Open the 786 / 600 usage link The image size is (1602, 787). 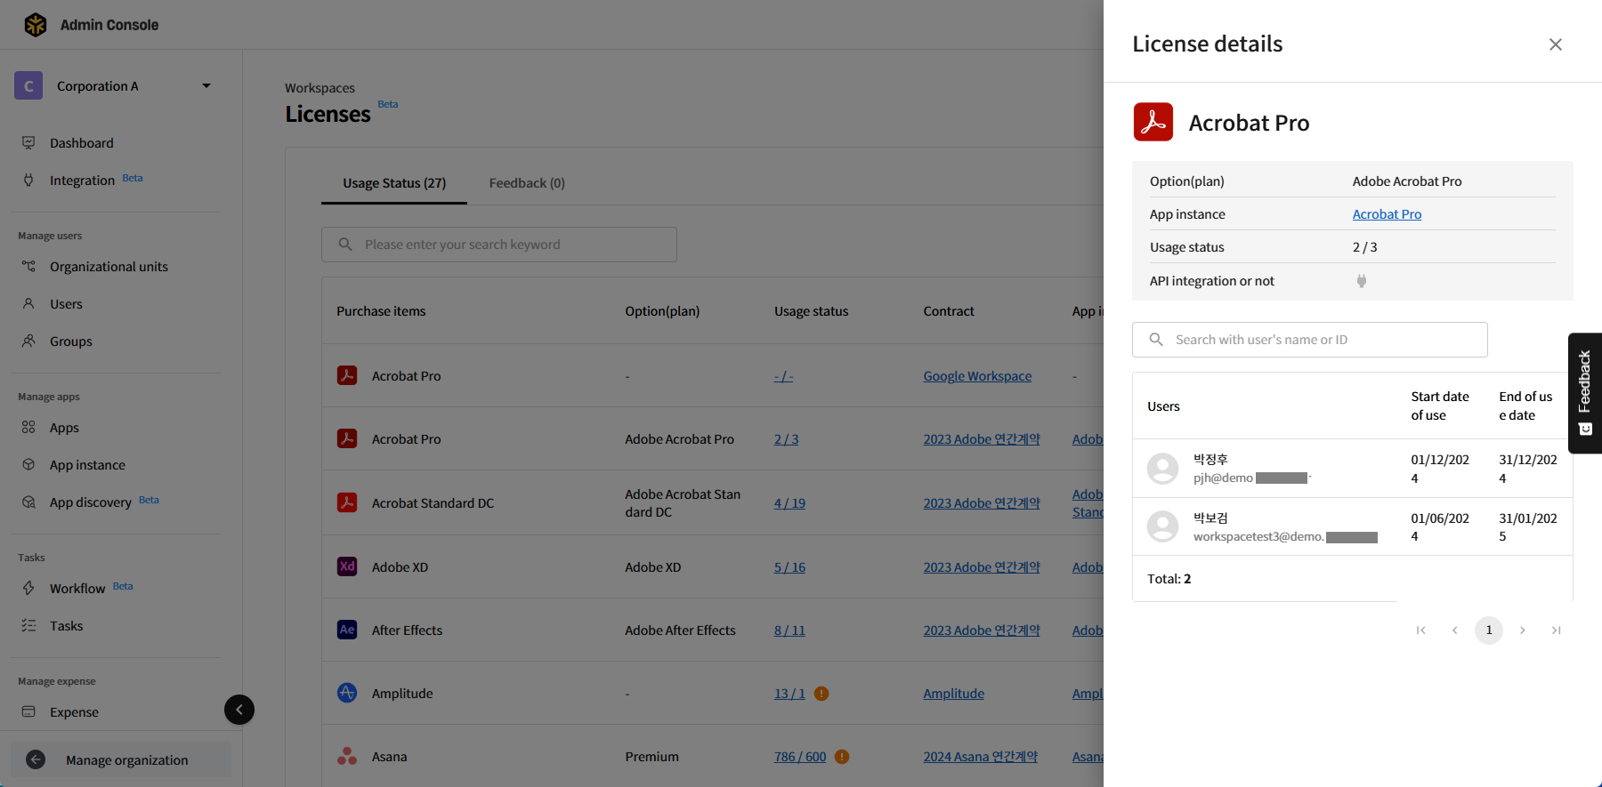(800, 757)
